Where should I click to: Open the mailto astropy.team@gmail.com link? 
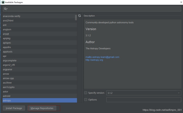tap(102, 57)
